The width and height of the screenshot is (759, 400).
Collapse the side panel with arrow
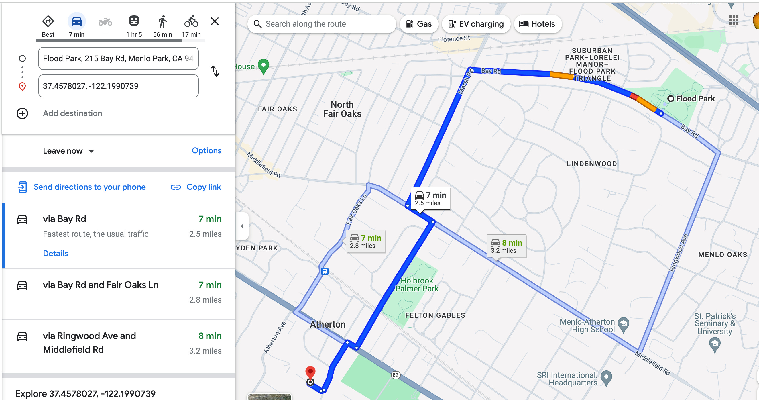[x=242, y=226]
